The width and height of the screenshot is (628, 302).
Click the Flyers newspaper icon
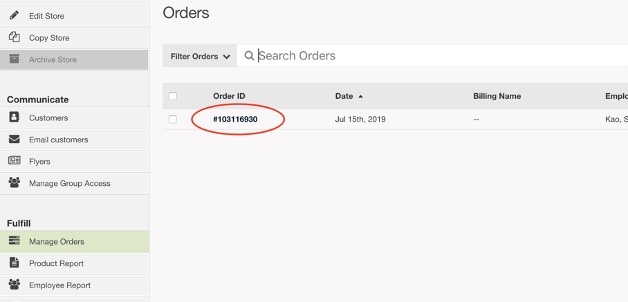[x=14, y=161]
